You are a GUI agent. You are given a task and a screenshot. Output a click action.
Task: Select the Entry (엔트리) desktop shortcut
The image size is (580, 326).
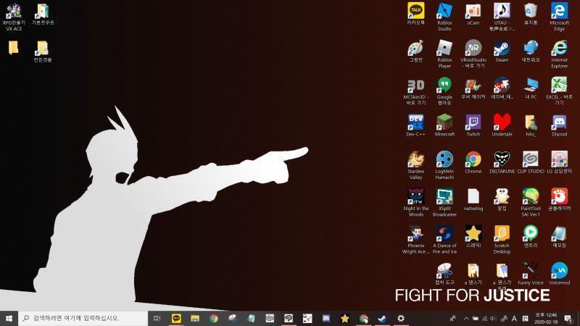pos(531,237)
